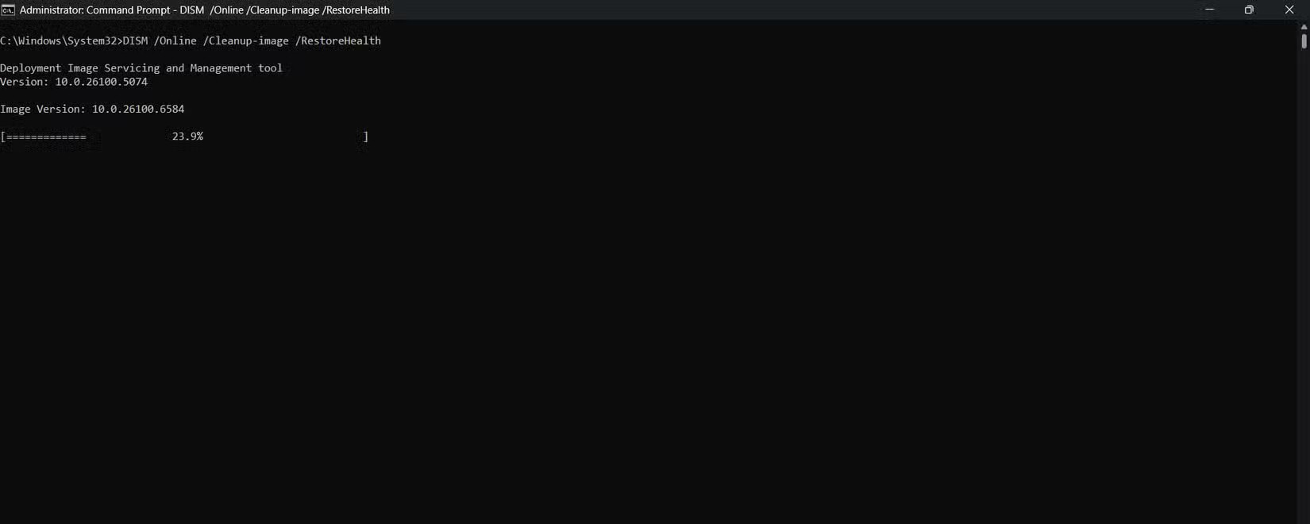Viewport: 1310px width, 524px height.
Task: Click the C:\Windows\System32 prompt path
Action: [x=59, y=40]
